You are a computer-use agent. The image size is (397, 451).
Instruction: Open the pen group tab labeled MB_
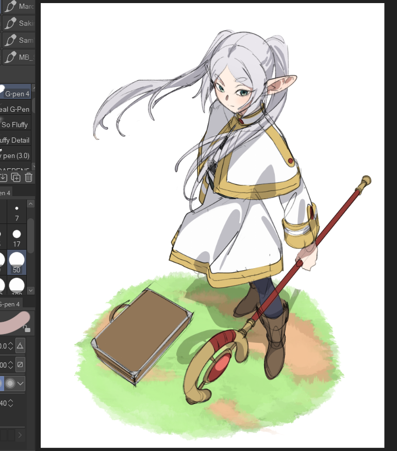(x=19, y=57)
